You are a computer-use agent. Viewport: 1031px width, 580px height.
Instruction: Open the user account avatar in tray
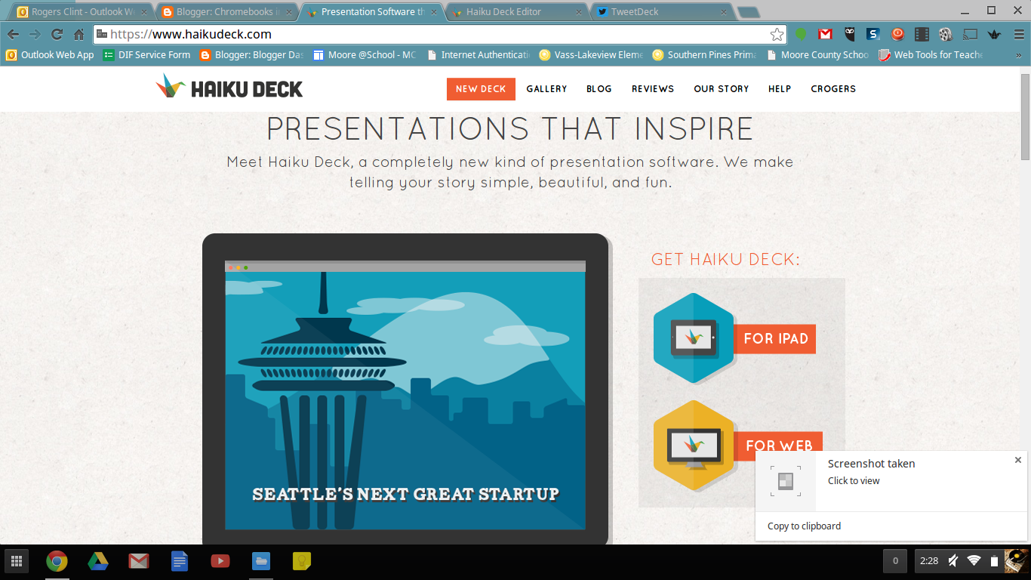pyautogui.click(x=1017, y=560)
